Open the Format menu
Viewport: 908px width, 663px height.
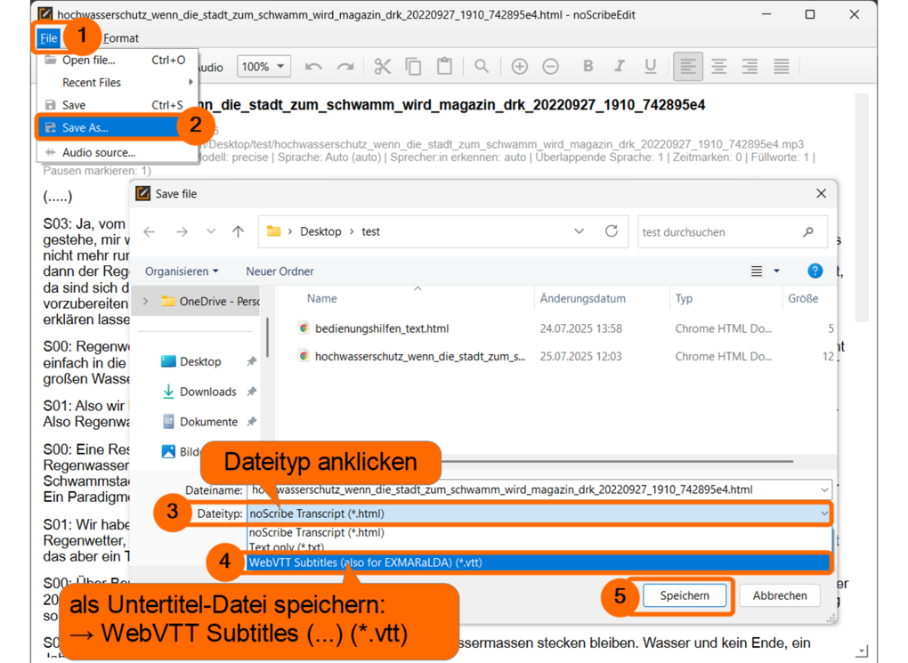tap(121, 37)
